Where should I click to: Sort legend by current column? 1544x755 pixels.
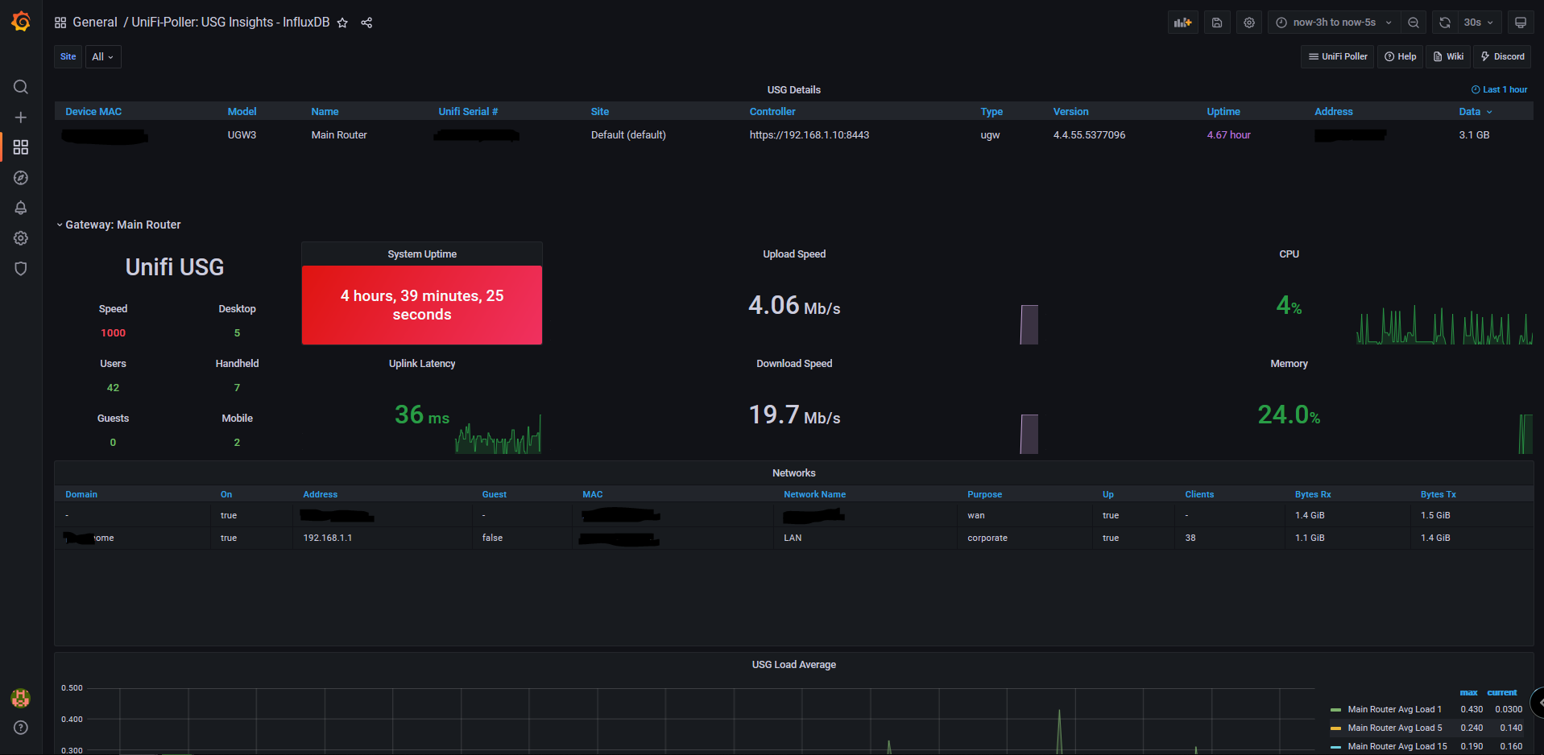pyautogui.click(x=1502, y=692)
